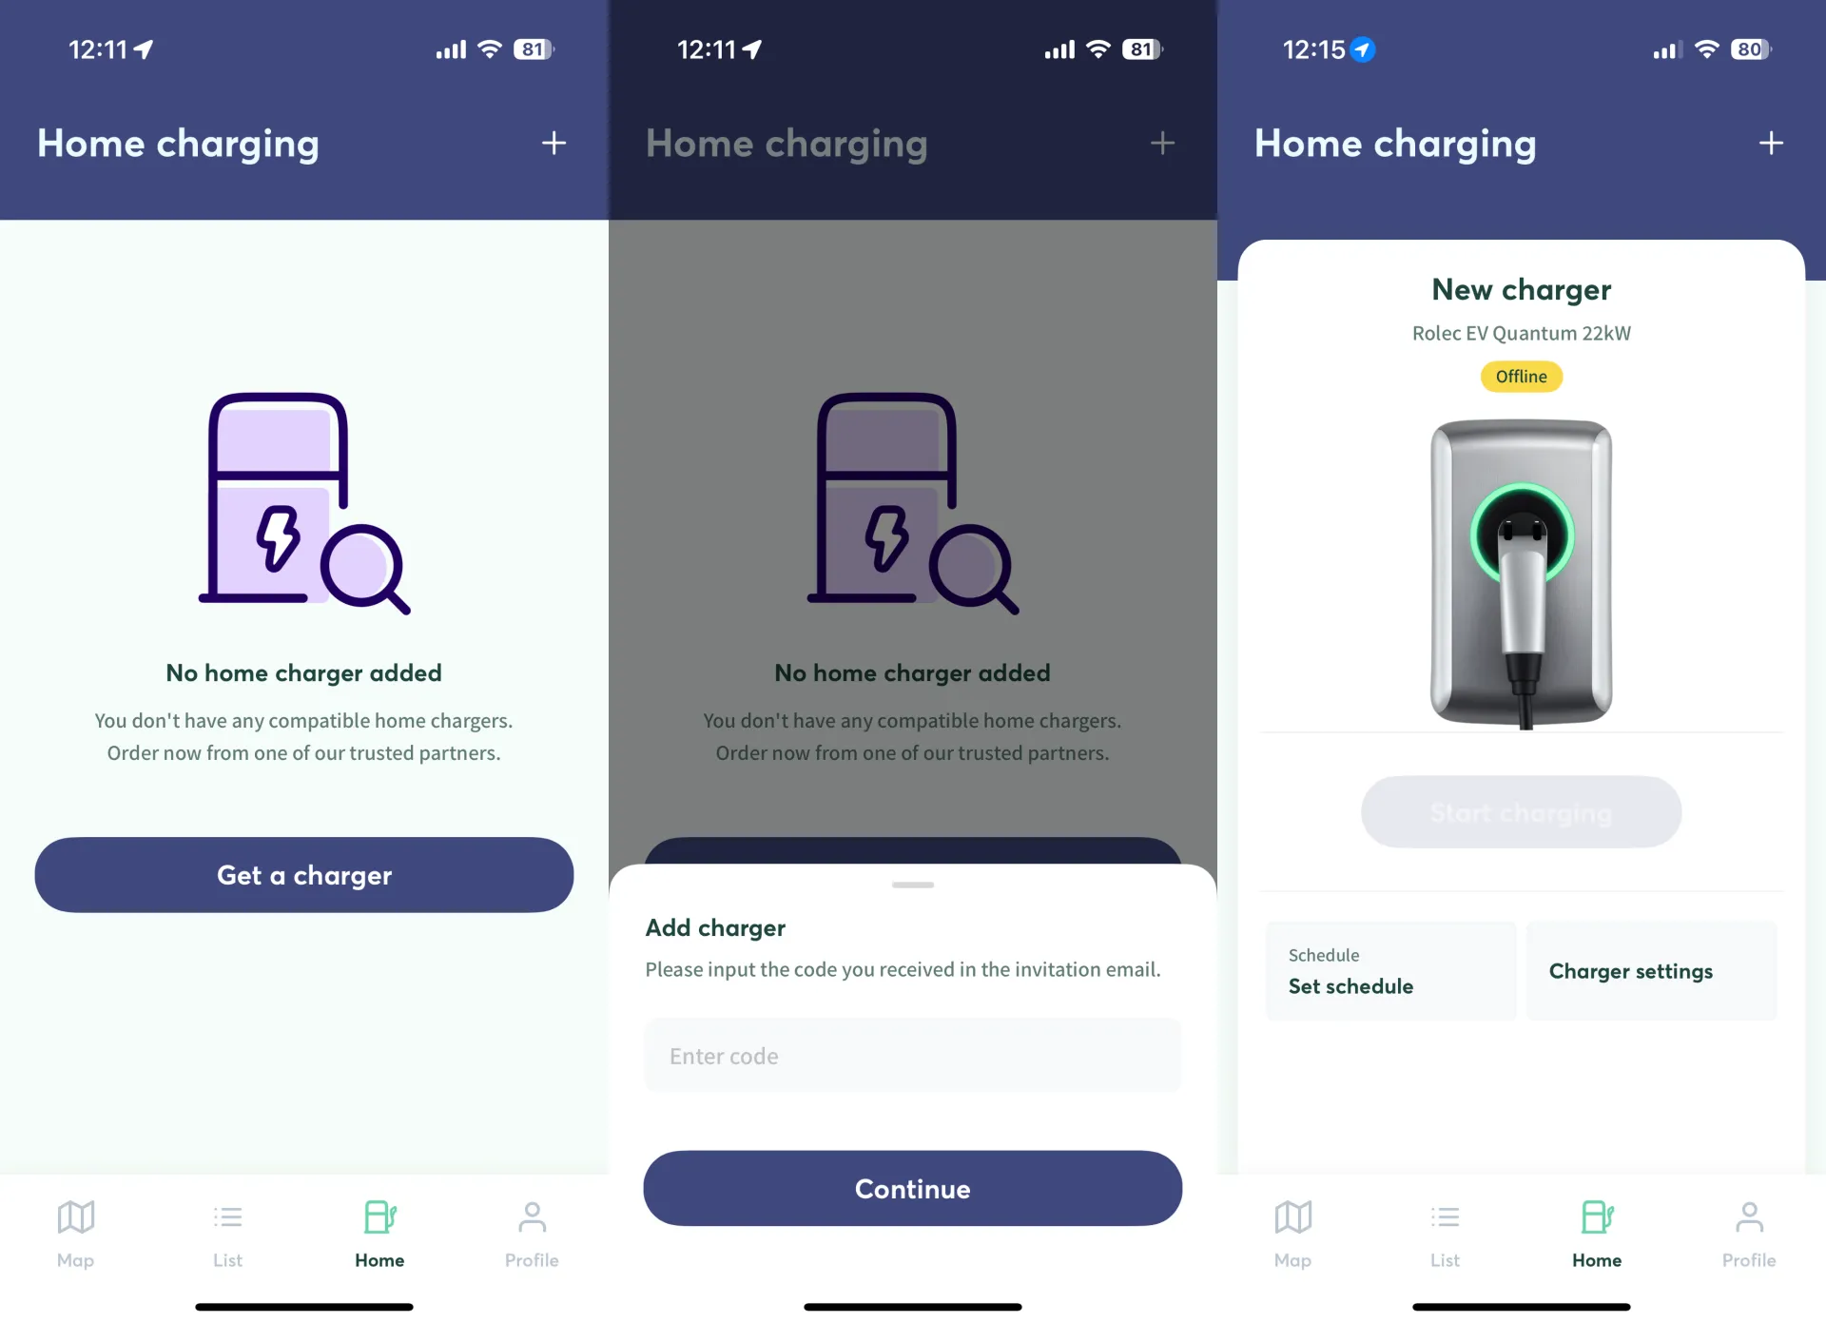Tap the Rolec EV charger image
Image resolution: width=1826 pixels, height=1323 pixels.
click(x=1522, y=574)
